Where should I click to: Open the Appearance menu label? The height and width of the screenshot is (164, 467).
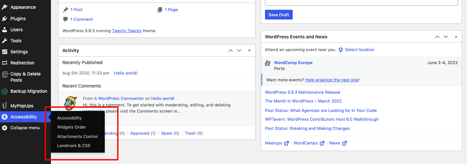[23, 7]
